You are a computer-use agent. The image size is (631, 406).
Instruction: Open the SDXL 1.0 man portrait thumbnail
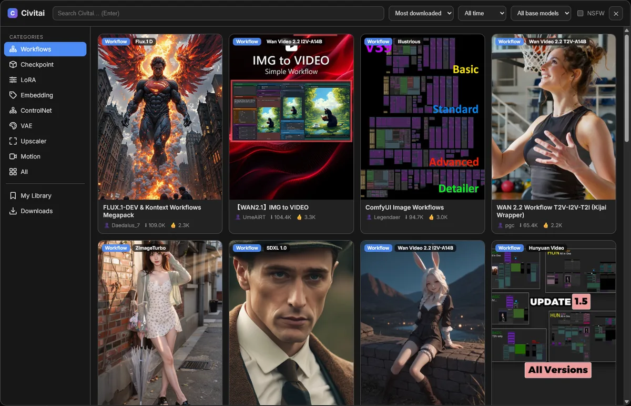point(291,323)
